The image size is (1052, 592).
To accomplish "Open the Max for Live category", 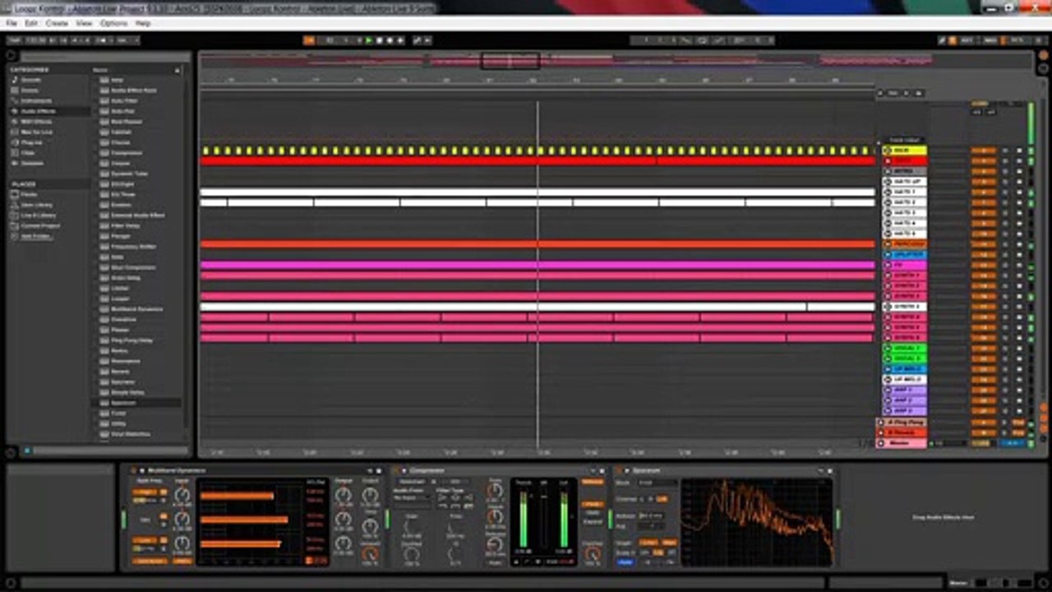I will [x=37, y=132].
